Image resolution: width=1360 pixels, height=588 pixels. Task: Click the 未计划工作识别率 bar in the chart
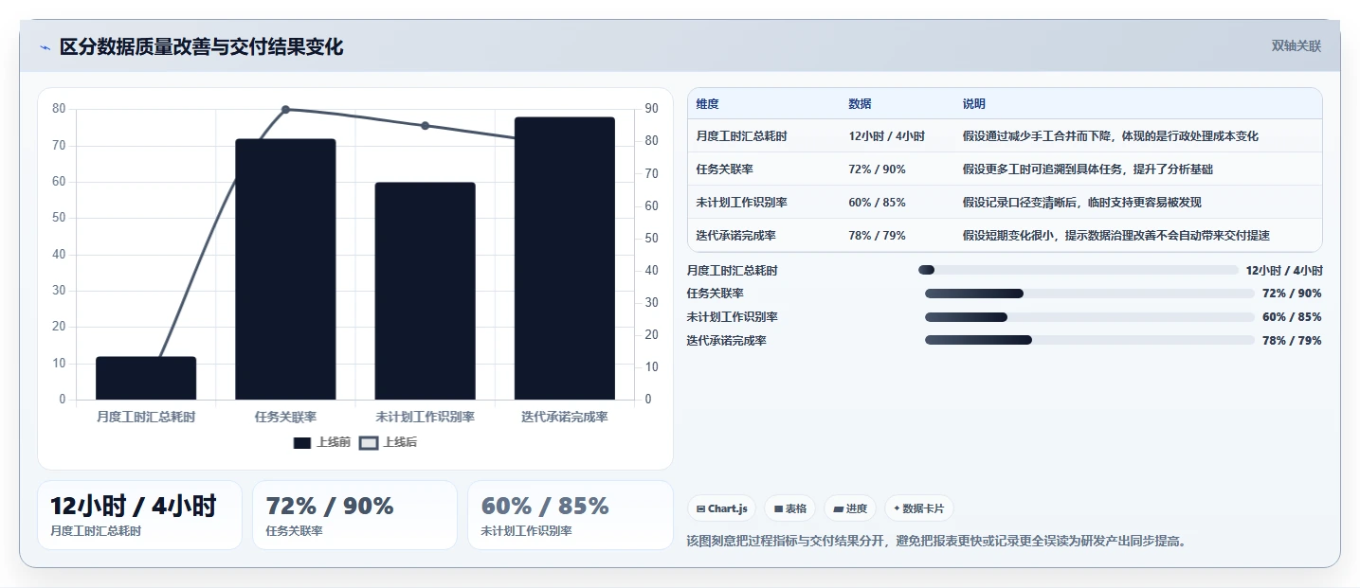425,291
